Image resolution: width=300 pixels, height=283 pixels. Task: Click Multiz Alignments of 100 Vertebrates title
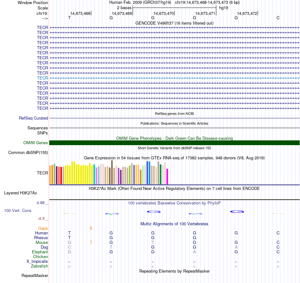coord(174,224)
